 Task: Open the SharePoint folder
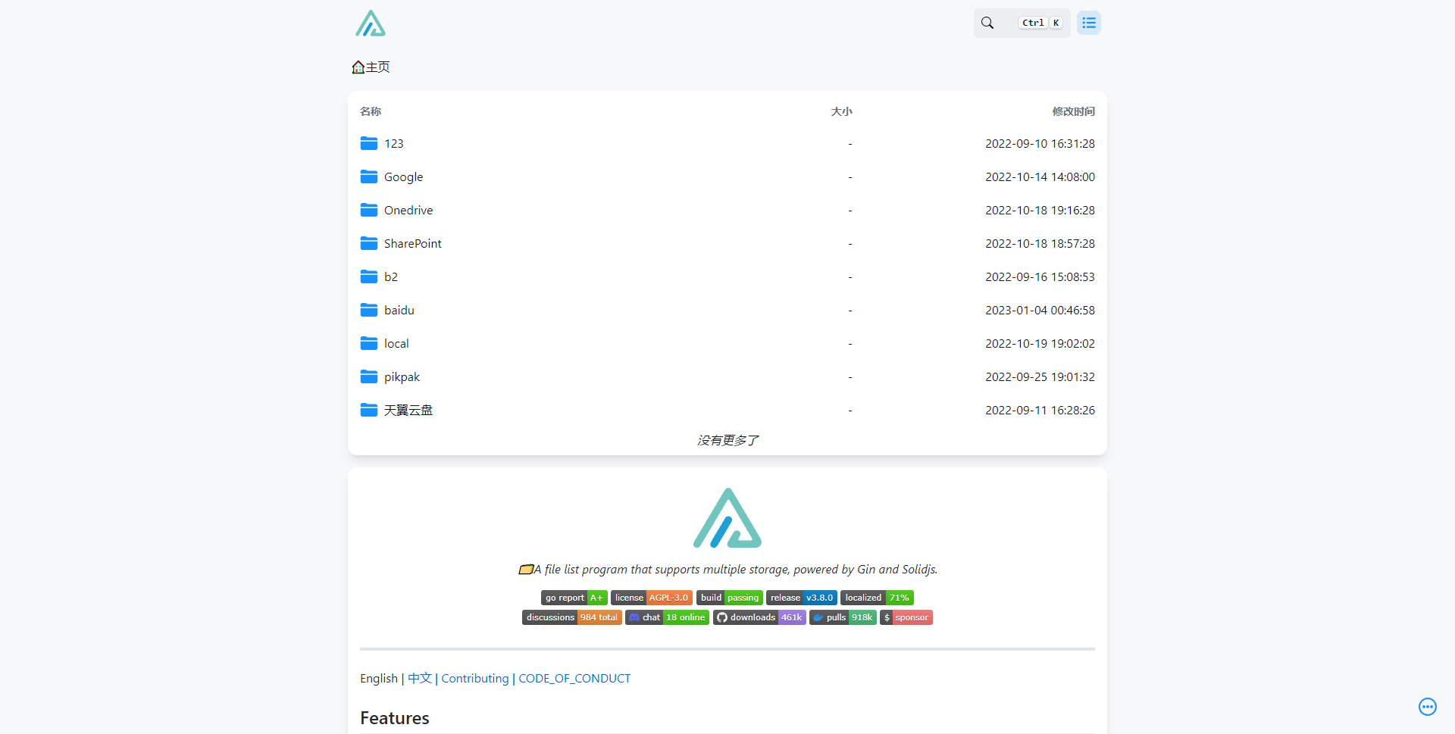(x=412, y=244)
